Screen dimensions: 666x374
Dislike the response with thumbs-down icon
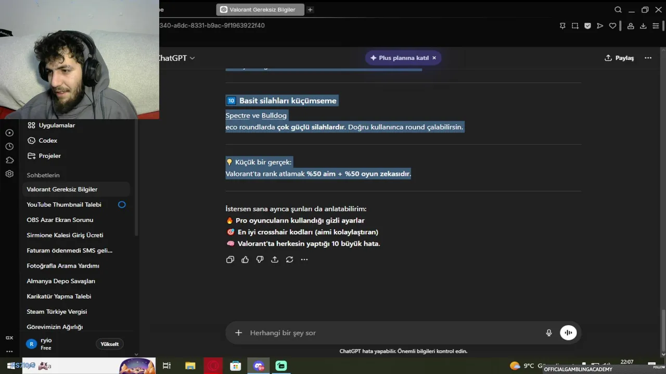(x=260, y=260)
